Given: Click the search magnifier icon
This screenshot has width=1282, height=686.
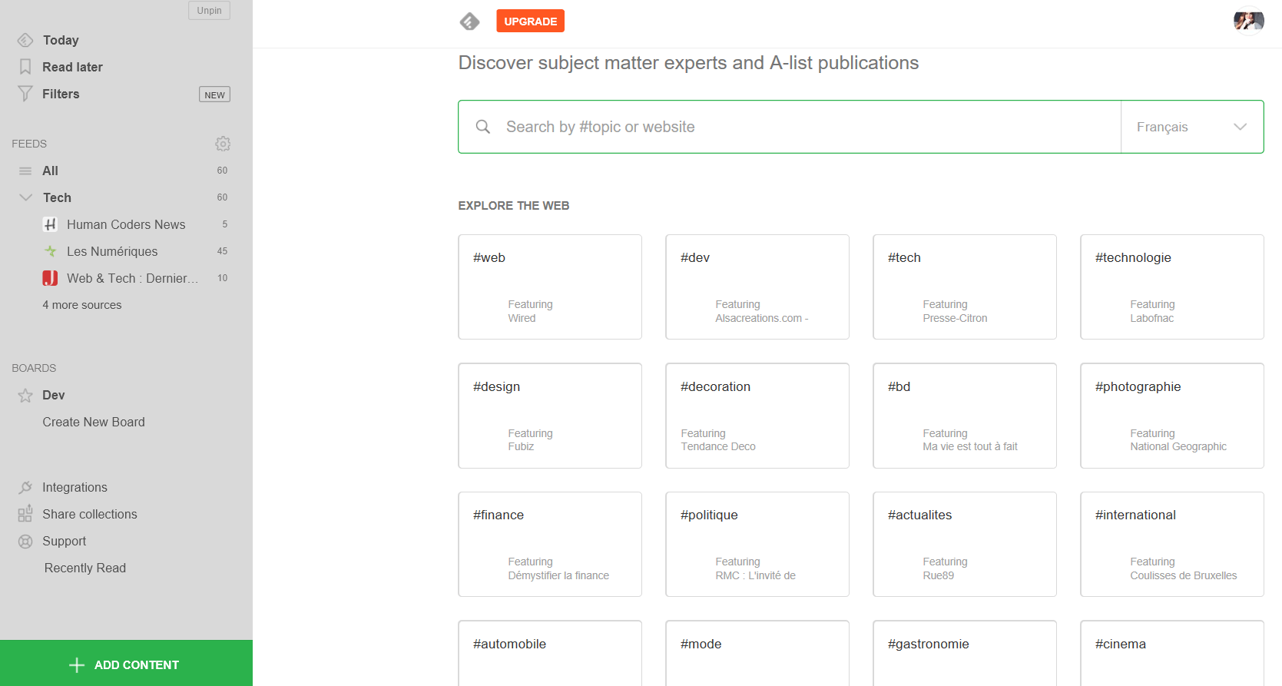Looking at the screenshot, I should coord(482,127).
